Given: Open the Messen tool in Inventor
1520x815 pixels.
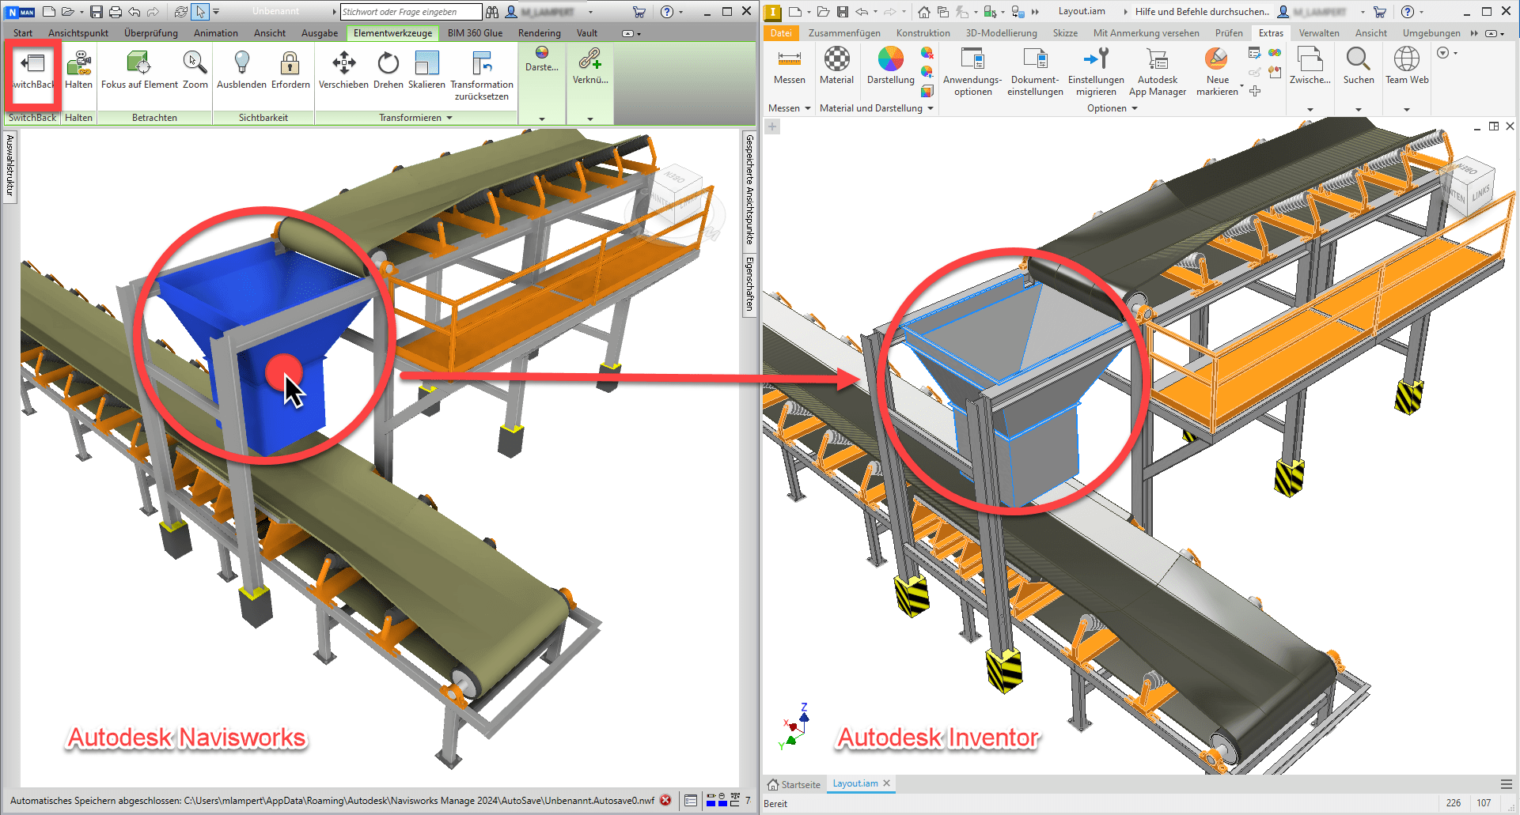Looking at the screenshot, I should [x=789, y=63].
